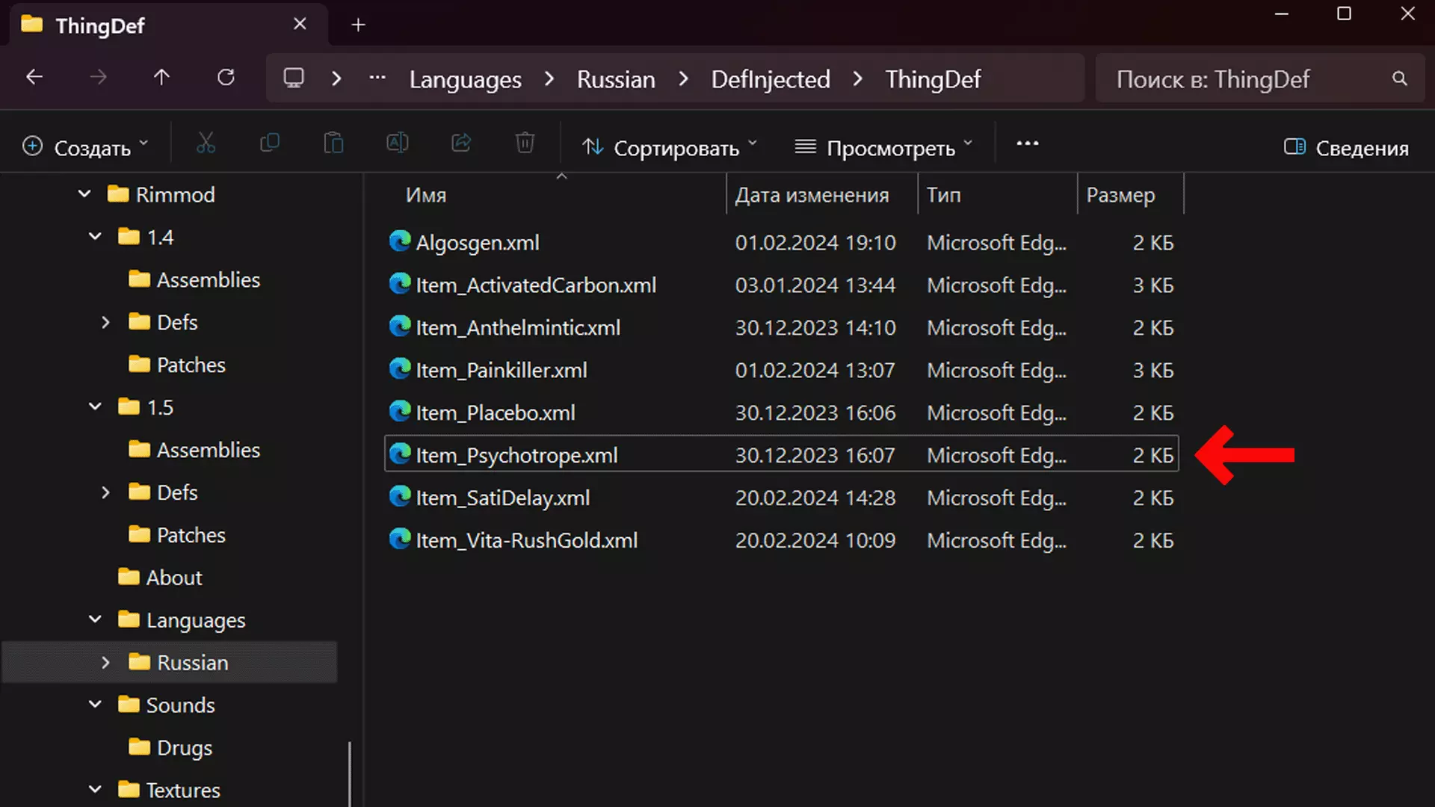The width and height of the screenshot is (1435, 807).
Task: Expand the Defs folder under 1.5
Action: [105, 492]
